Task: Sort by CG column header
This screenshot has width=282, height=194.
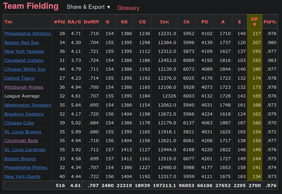Action: 142,22
